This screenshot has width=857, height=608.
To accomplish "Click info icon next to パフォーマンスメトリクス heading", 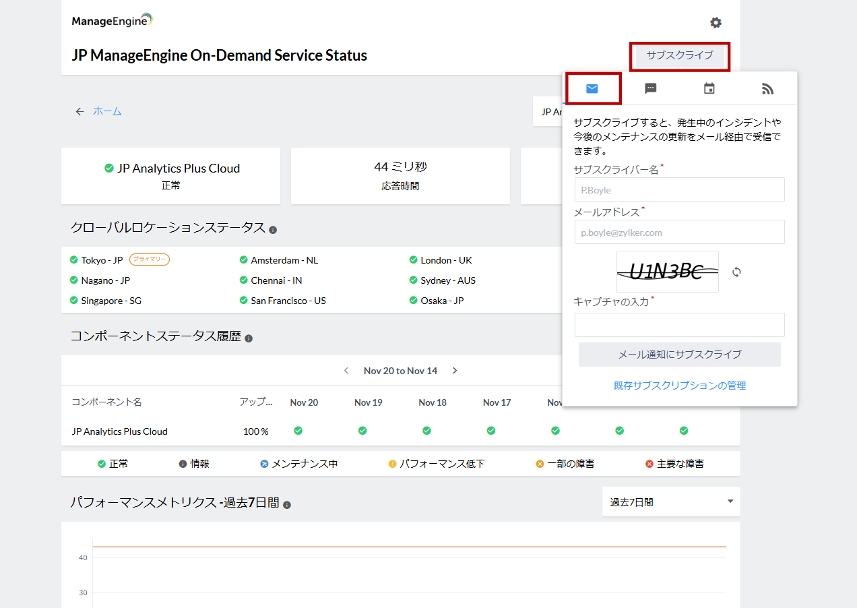I will [287, 505].
